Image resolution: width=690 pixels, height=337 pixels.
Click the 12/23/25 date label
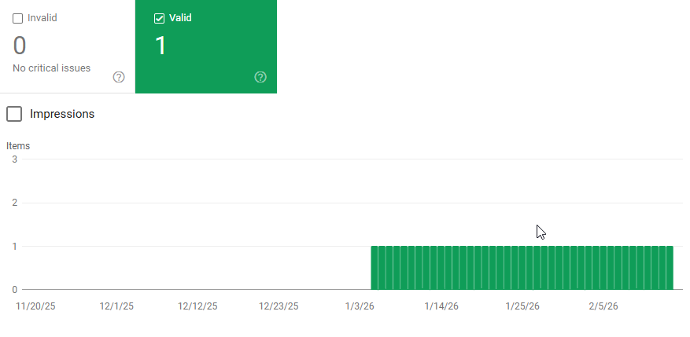pos(279,306)
